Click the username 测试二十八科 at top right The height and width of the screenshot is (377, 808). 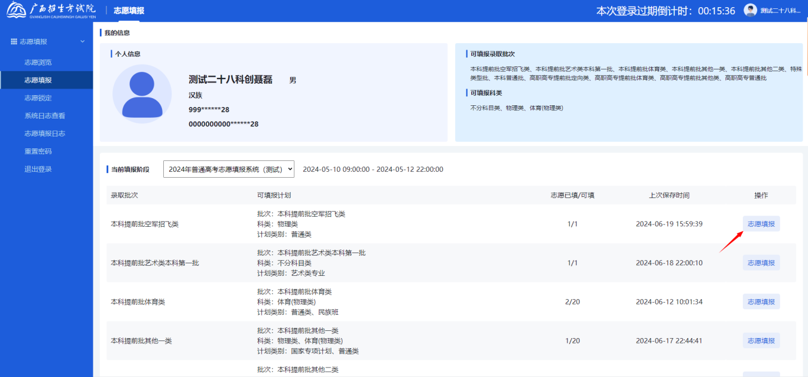point(780,11)
